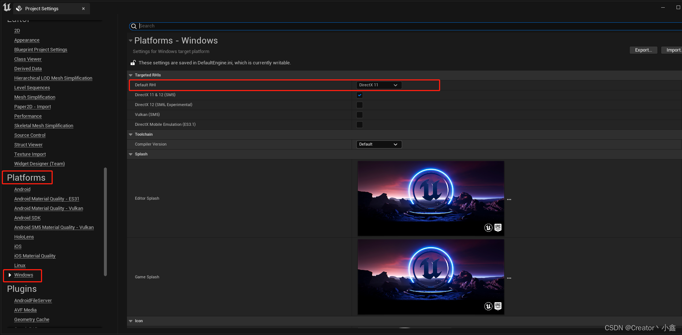Click the icon on the Project Settings tab
Viewport: 682px width, 335px height.
(19, 8)
